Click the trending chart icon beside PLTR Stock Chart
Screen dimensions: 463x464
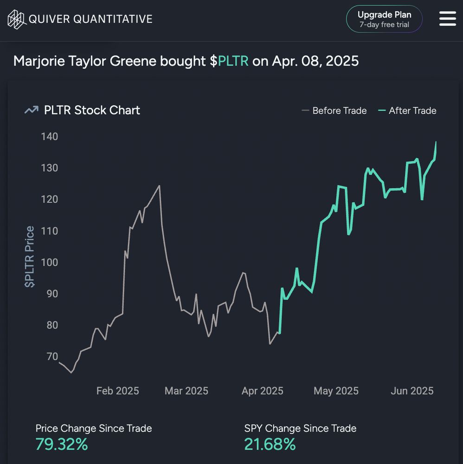pyautogui.click(x=32, y=110)
